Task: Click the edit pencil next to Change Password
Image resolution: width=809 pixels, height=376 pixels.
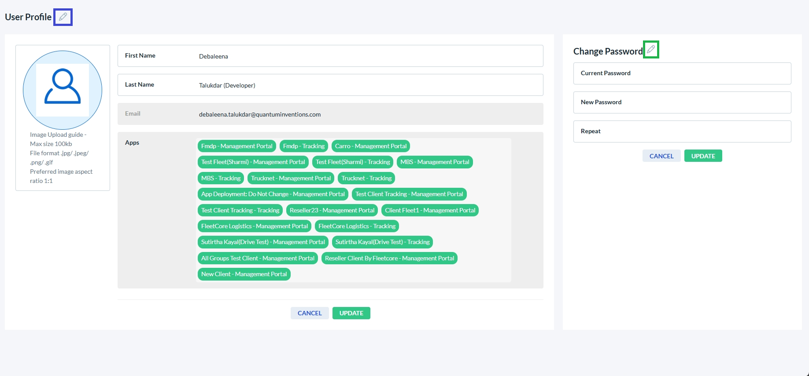Action: [651, 49]
